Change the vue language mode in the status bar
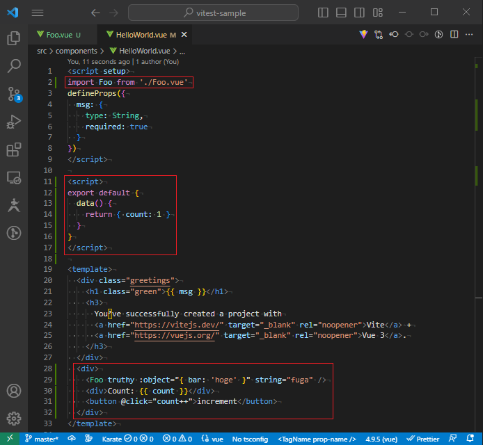483x445 pixels. coord(212,439)
